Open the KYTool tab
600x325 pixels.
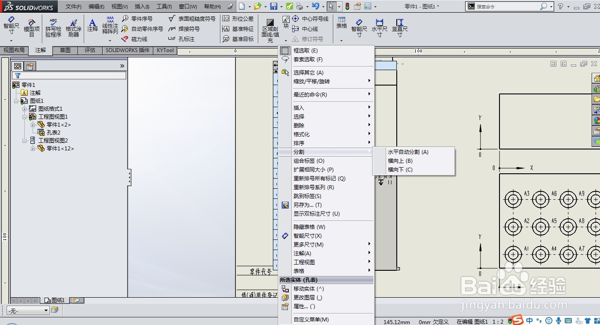tap(165, 50)
